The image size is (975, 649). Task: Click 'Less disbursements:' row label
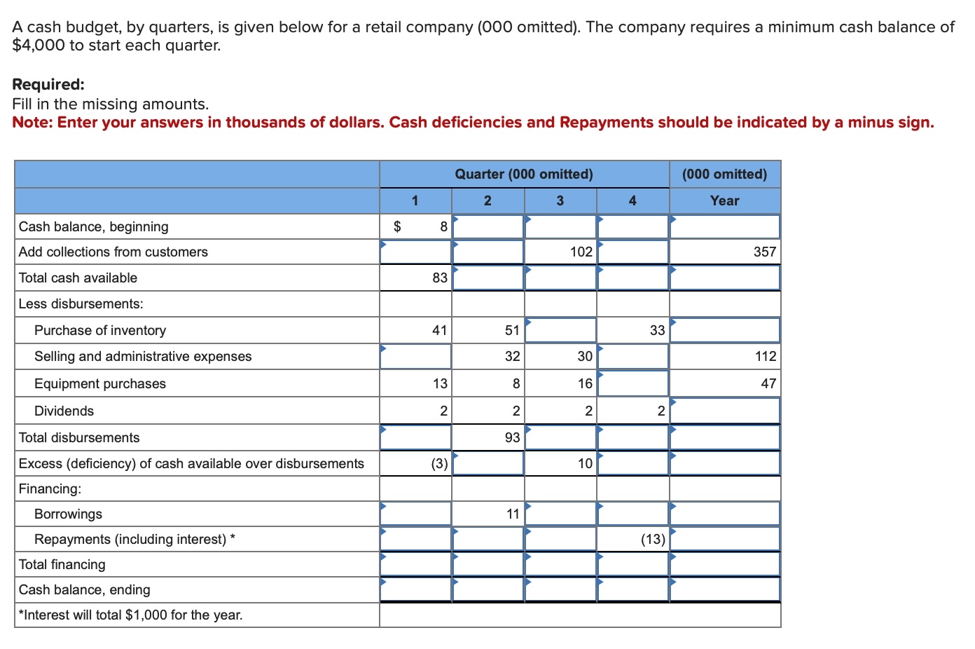(81, 303)
